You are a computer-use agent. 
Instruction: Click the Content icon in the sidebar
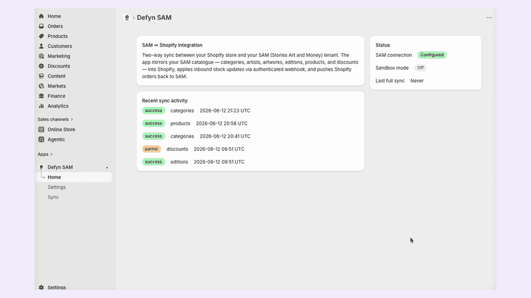point(41,76)
